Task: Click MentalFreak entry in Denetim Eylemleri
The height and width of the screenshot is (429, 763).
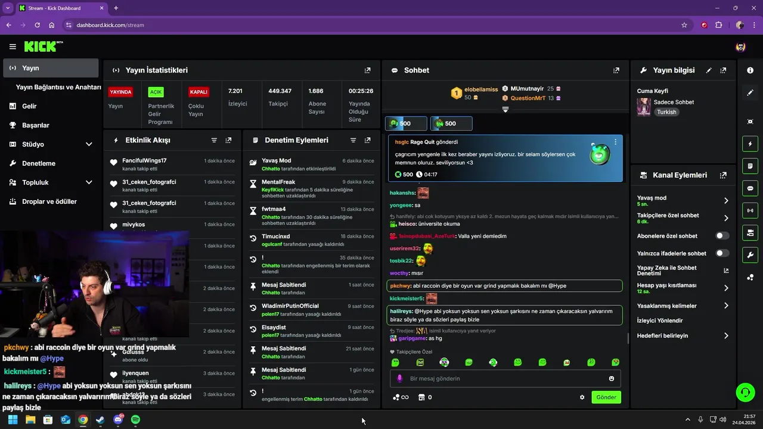Action: tap(311, 189)
